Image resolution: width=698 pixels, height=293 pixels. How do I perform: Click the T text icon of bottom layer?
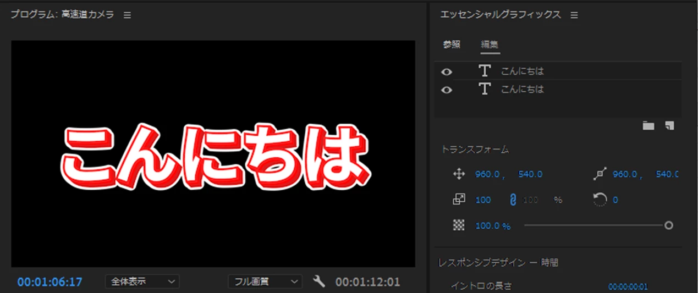click(x=484, y=89)
